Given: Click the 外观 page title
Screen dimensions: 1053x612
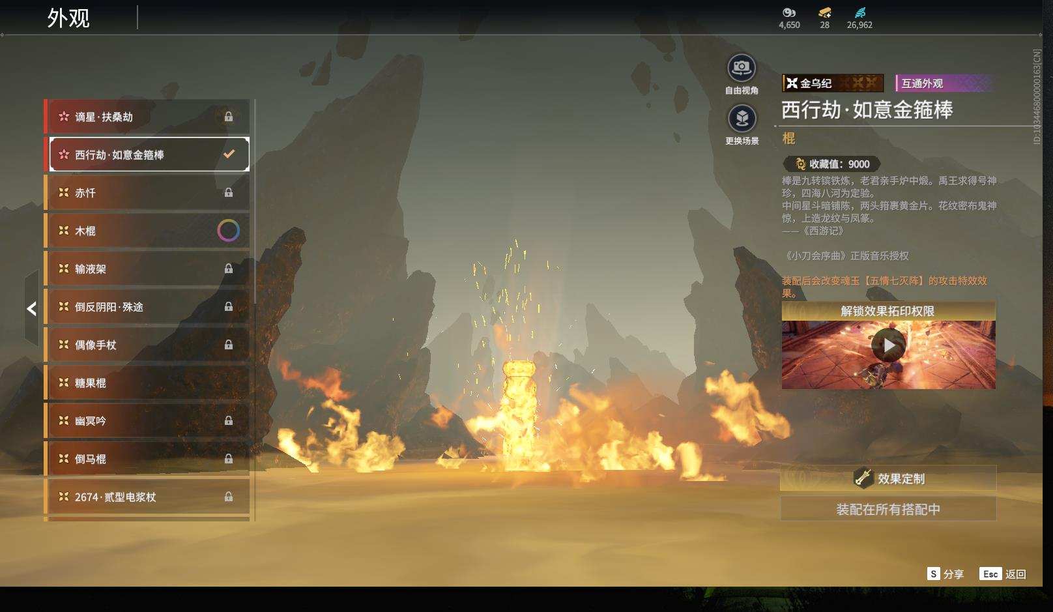Looking at the screenshot, I should pyautogui.click(x=68, y=18).
